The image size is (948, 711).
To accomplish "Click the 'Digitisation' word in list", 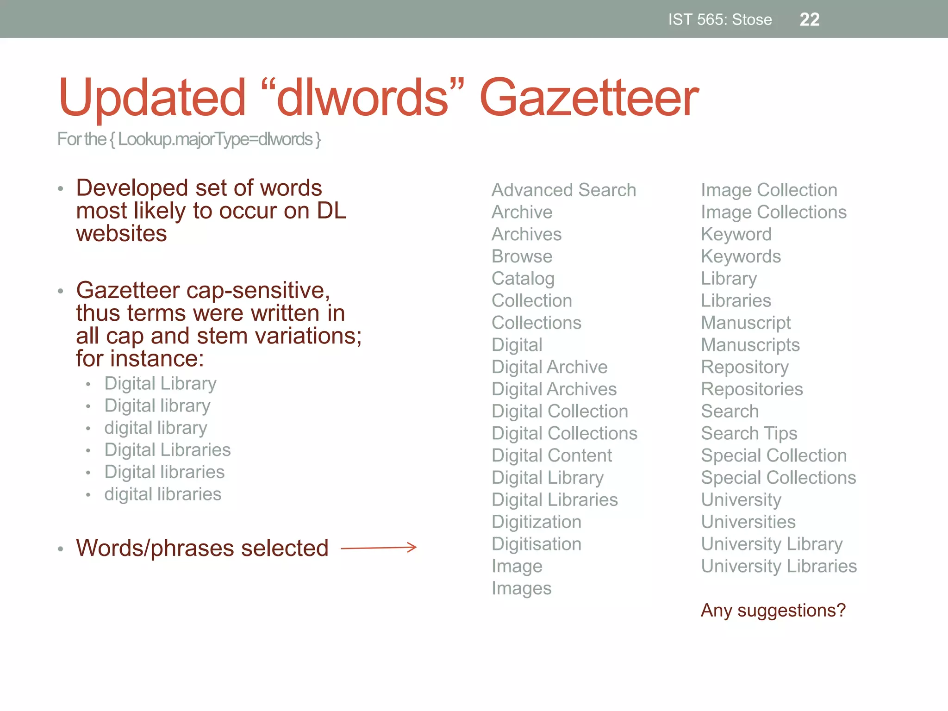I will [x=536, y=544].
